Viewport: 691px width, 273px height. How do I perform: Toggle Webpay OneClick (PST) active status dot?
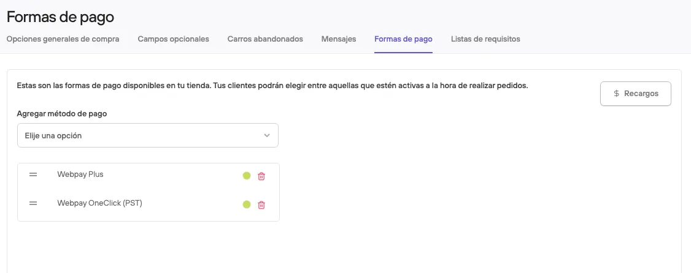247,204
